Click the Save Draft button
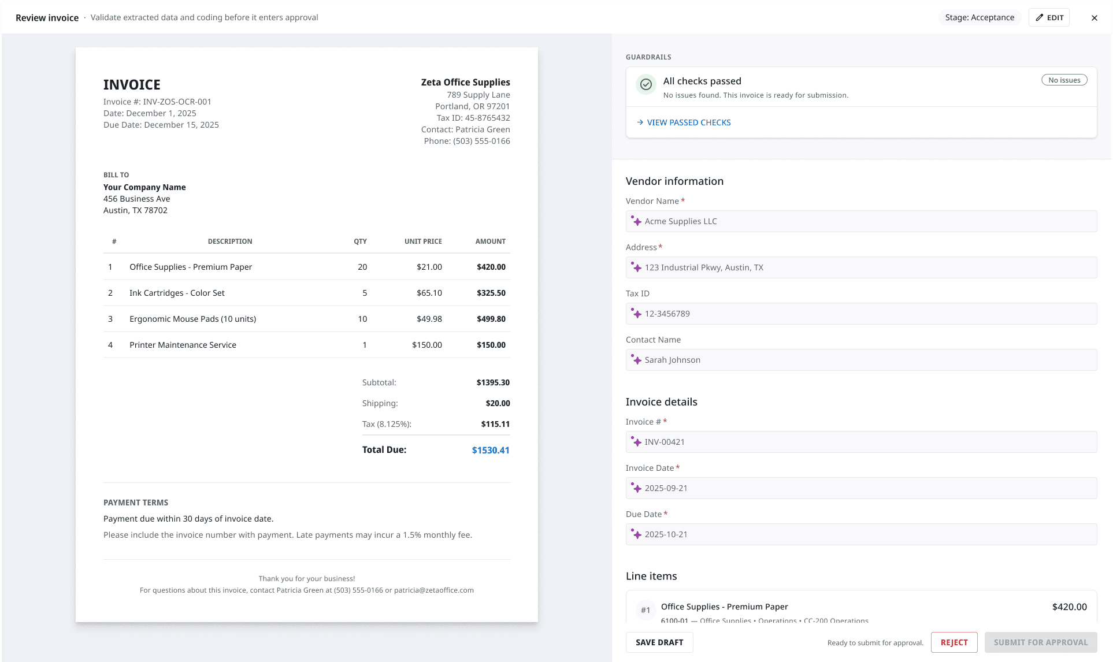Viewport: 1113px width, 662px height. click(x=659, y=642)
